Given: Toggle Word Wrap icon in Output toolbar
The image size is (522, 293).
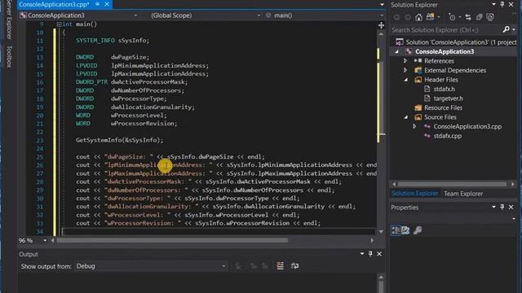Looking at the screenshot, I should [294, 266].
